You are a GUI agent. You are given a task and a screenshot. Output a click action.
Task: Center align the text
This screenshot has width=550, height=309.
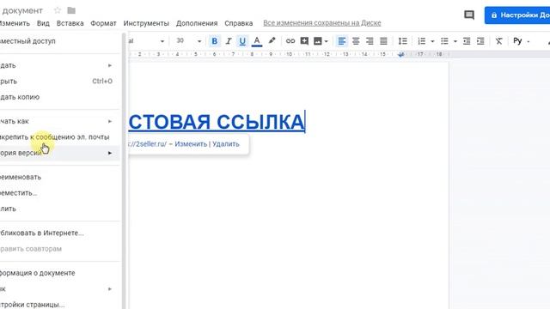coord(356,41)
